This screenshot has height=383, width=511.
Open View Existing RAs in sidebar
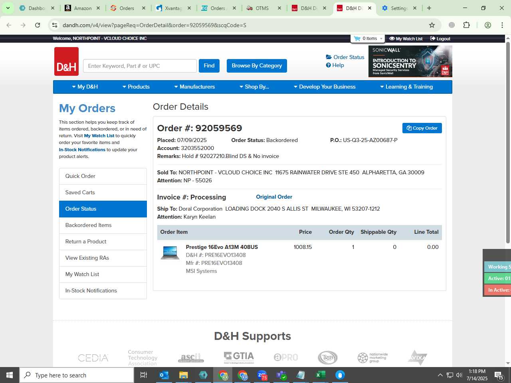(x=103, y=258)
